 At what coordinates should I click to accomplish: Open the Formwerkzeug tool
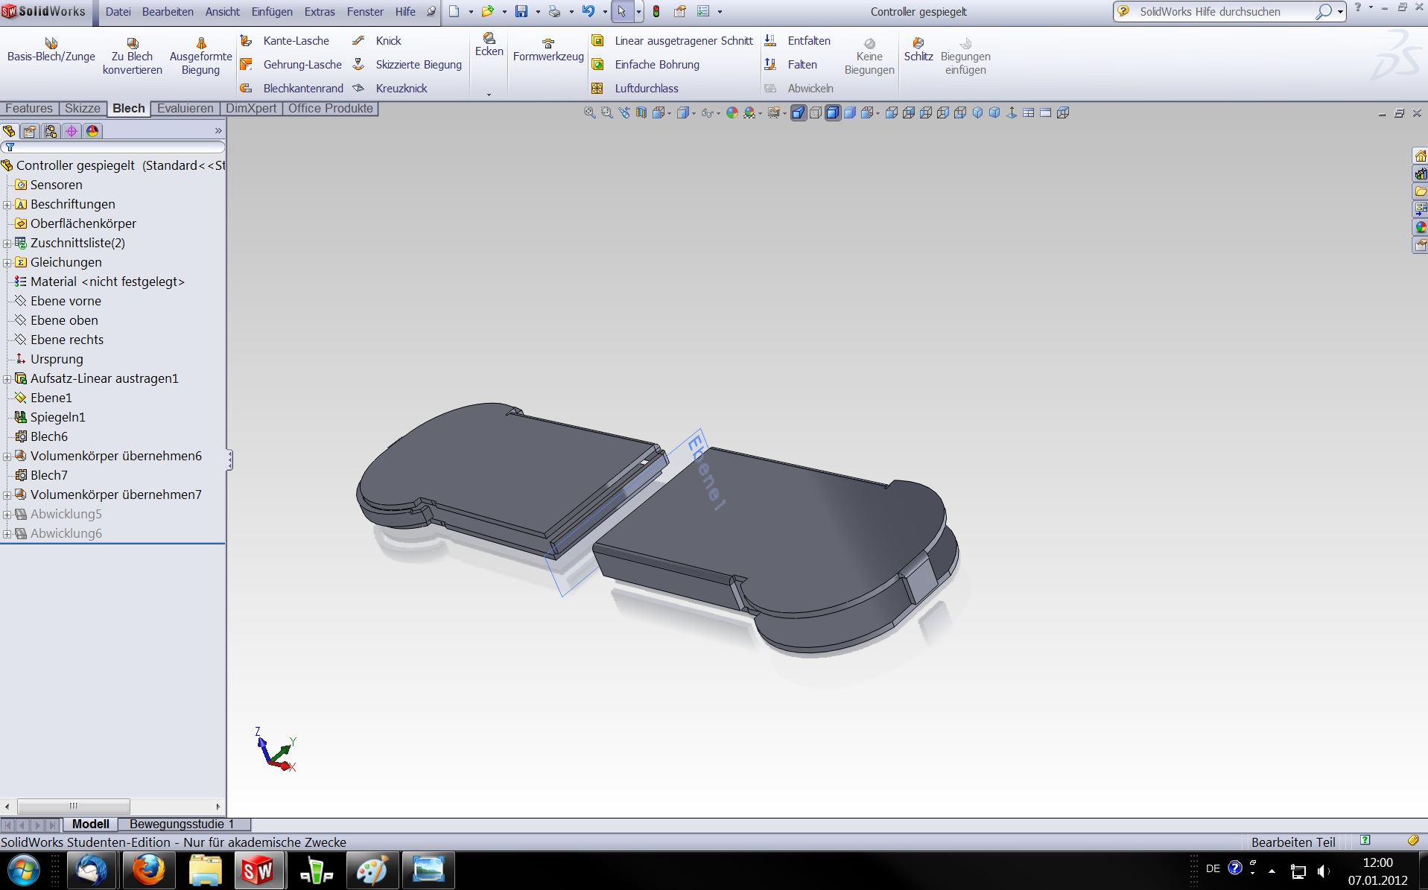548,51
